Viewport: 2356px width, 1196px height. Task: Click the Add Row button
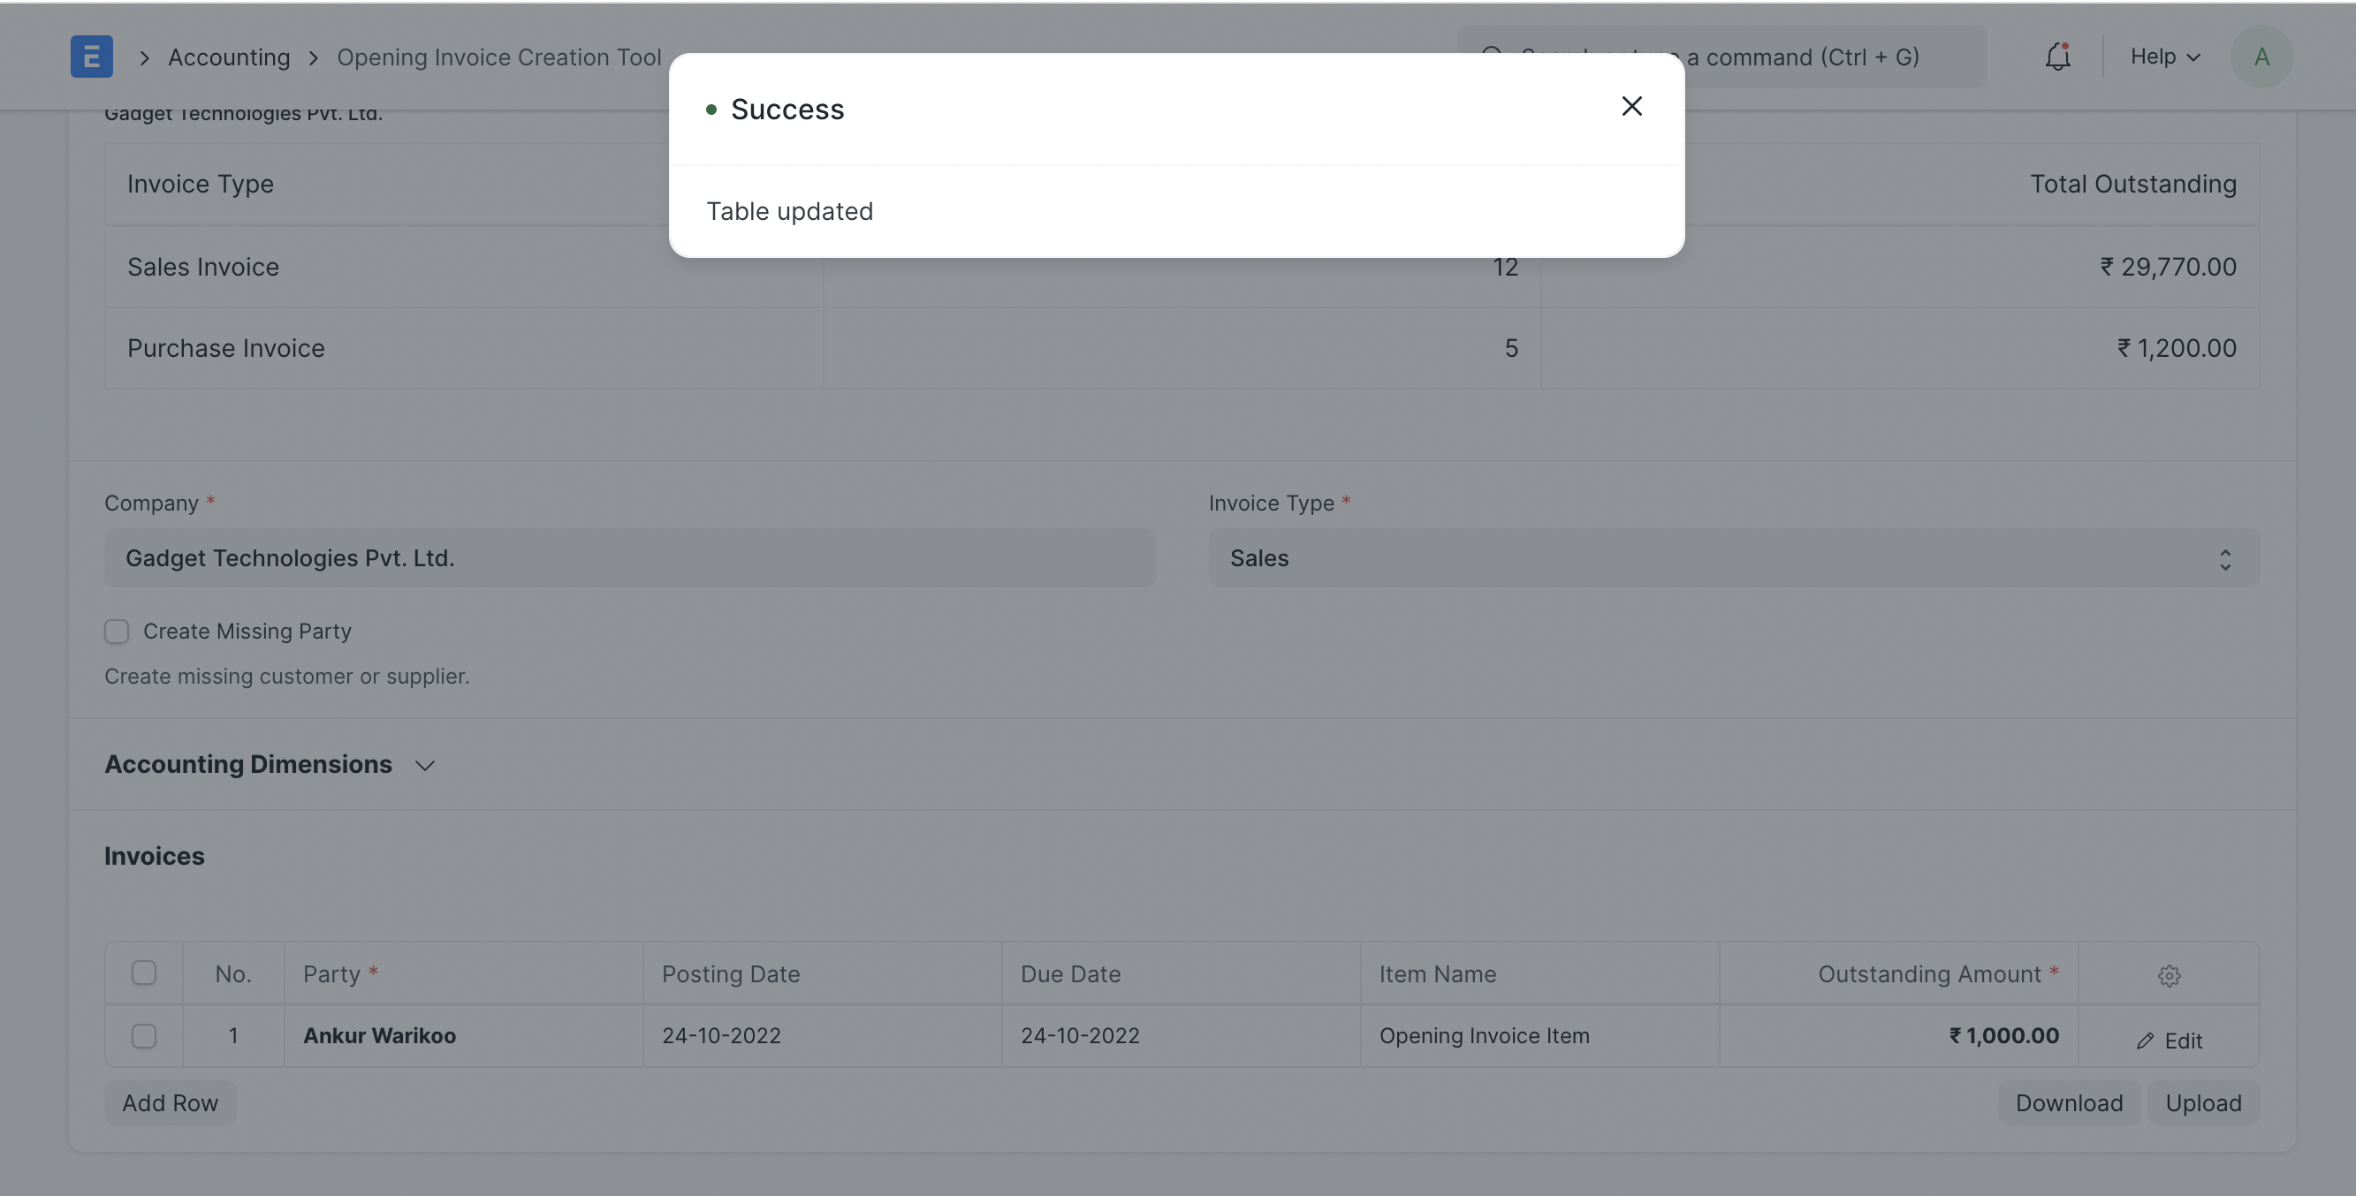(170, 1101)
